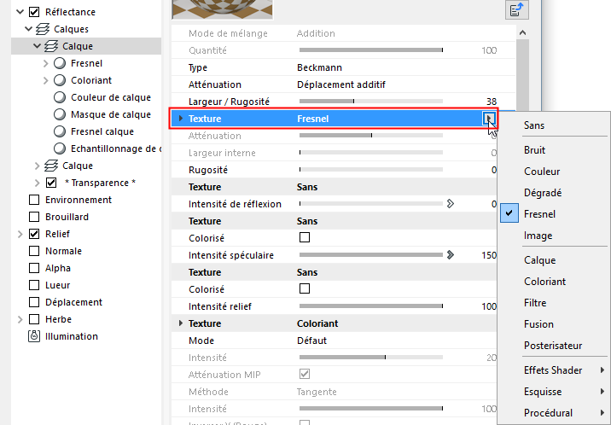The image size is (611, 425).
Task: Enable the Brouillard checkbox
Action: click(x=34, y=217)
